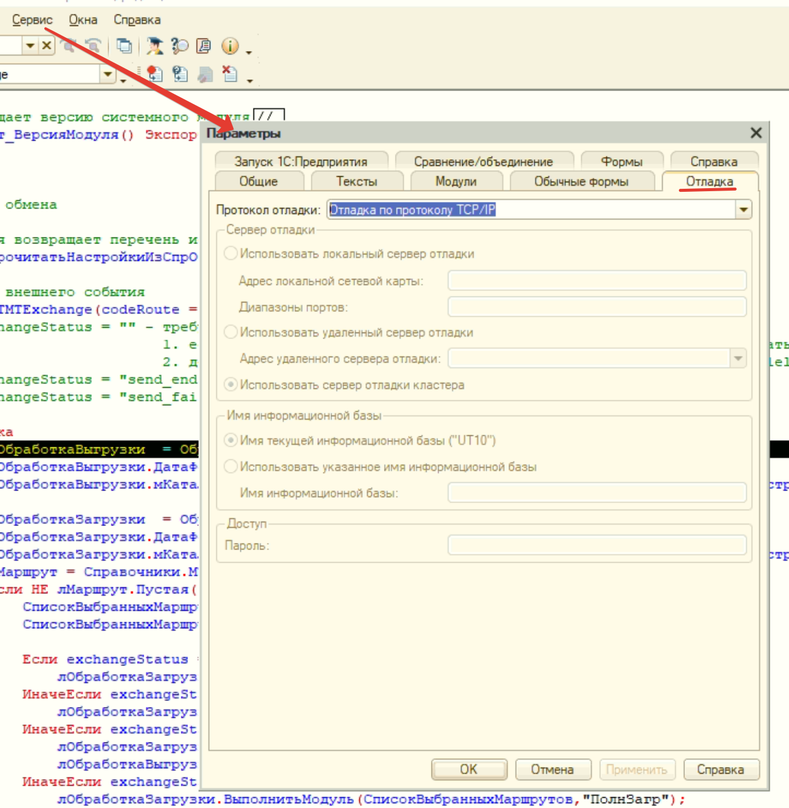Viewport: 789px width, 808px height.
Task: Click the Протокол отладки value field
Action: pos(532,209)
